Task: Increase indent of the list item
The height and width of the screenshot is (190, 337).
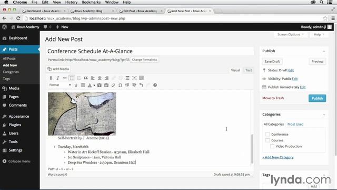Action: pos(134,85)
